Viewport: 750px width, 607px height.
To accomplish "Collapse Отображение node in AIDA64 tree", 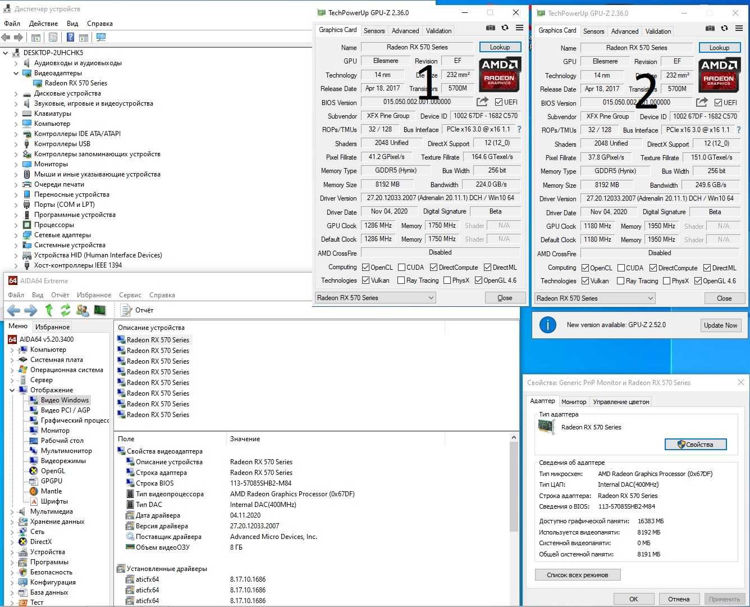I will [x=12, y=390].
